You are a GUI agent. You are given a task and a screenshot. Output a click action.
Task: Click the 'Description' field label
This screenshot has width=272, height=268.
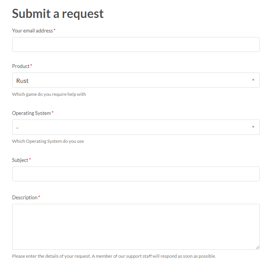25,198
